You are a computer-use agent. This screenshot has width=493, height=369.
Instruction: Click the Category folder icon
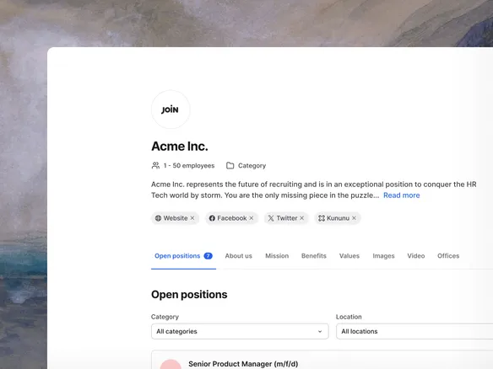(230, 165)
